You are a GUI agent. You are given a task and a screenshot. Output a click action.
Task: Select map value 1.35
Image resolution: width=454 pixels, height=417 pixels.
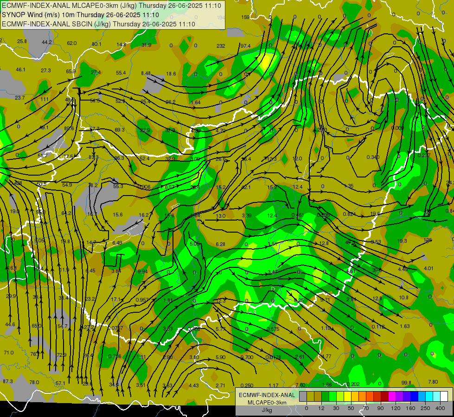(349, 186)
